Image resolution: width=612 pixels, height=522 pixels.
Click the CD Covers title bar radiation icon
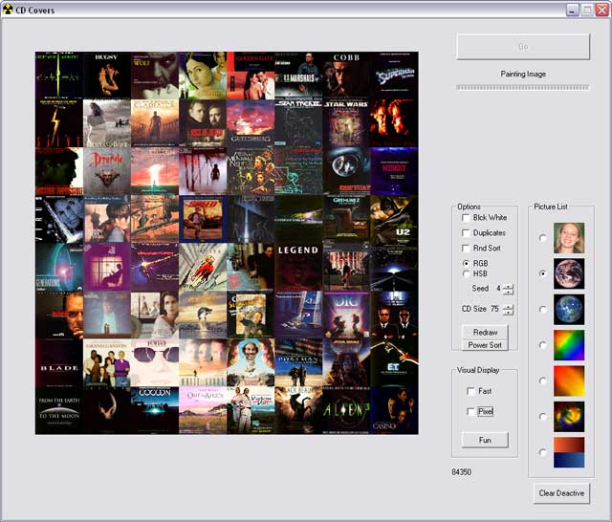tap(8, 10)
